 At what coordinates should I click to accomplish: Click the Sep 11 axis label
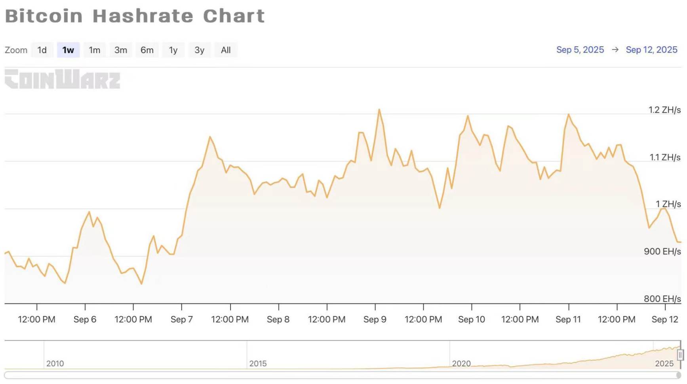click(x=568, y=319)
